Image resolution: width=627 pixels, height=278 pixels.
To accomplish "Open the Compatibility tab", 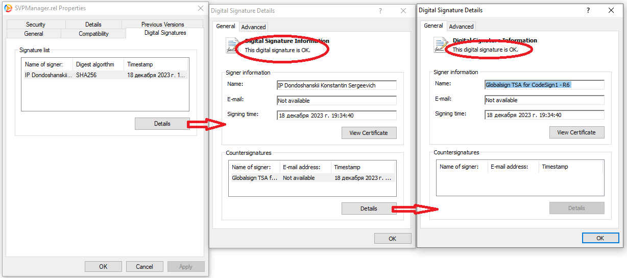I will click(x=93, y=34).
